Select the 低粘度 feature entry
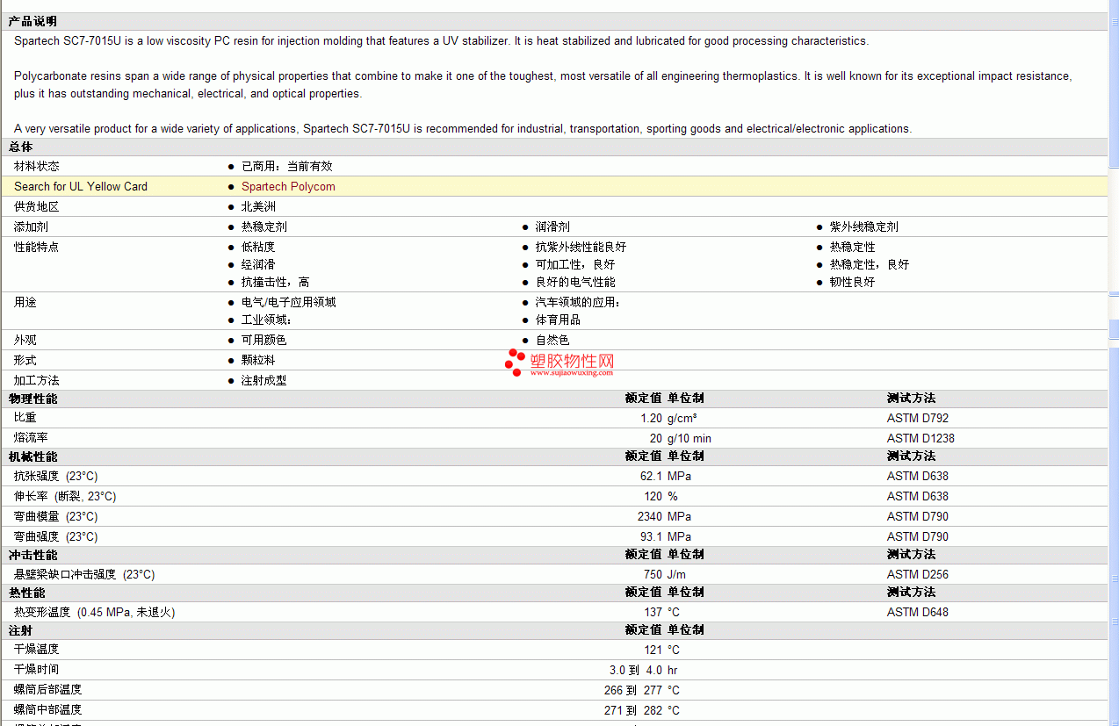Screen dimensions: 1119x726 point(258,247)
